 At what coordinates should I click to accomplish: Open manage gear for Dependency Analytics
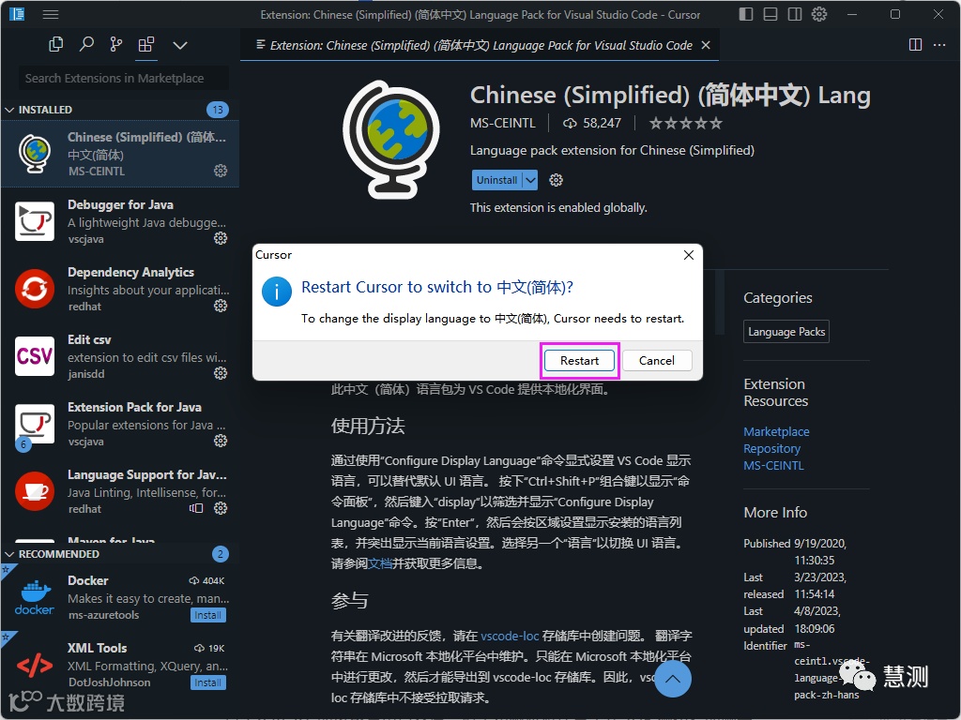(221, 306)
